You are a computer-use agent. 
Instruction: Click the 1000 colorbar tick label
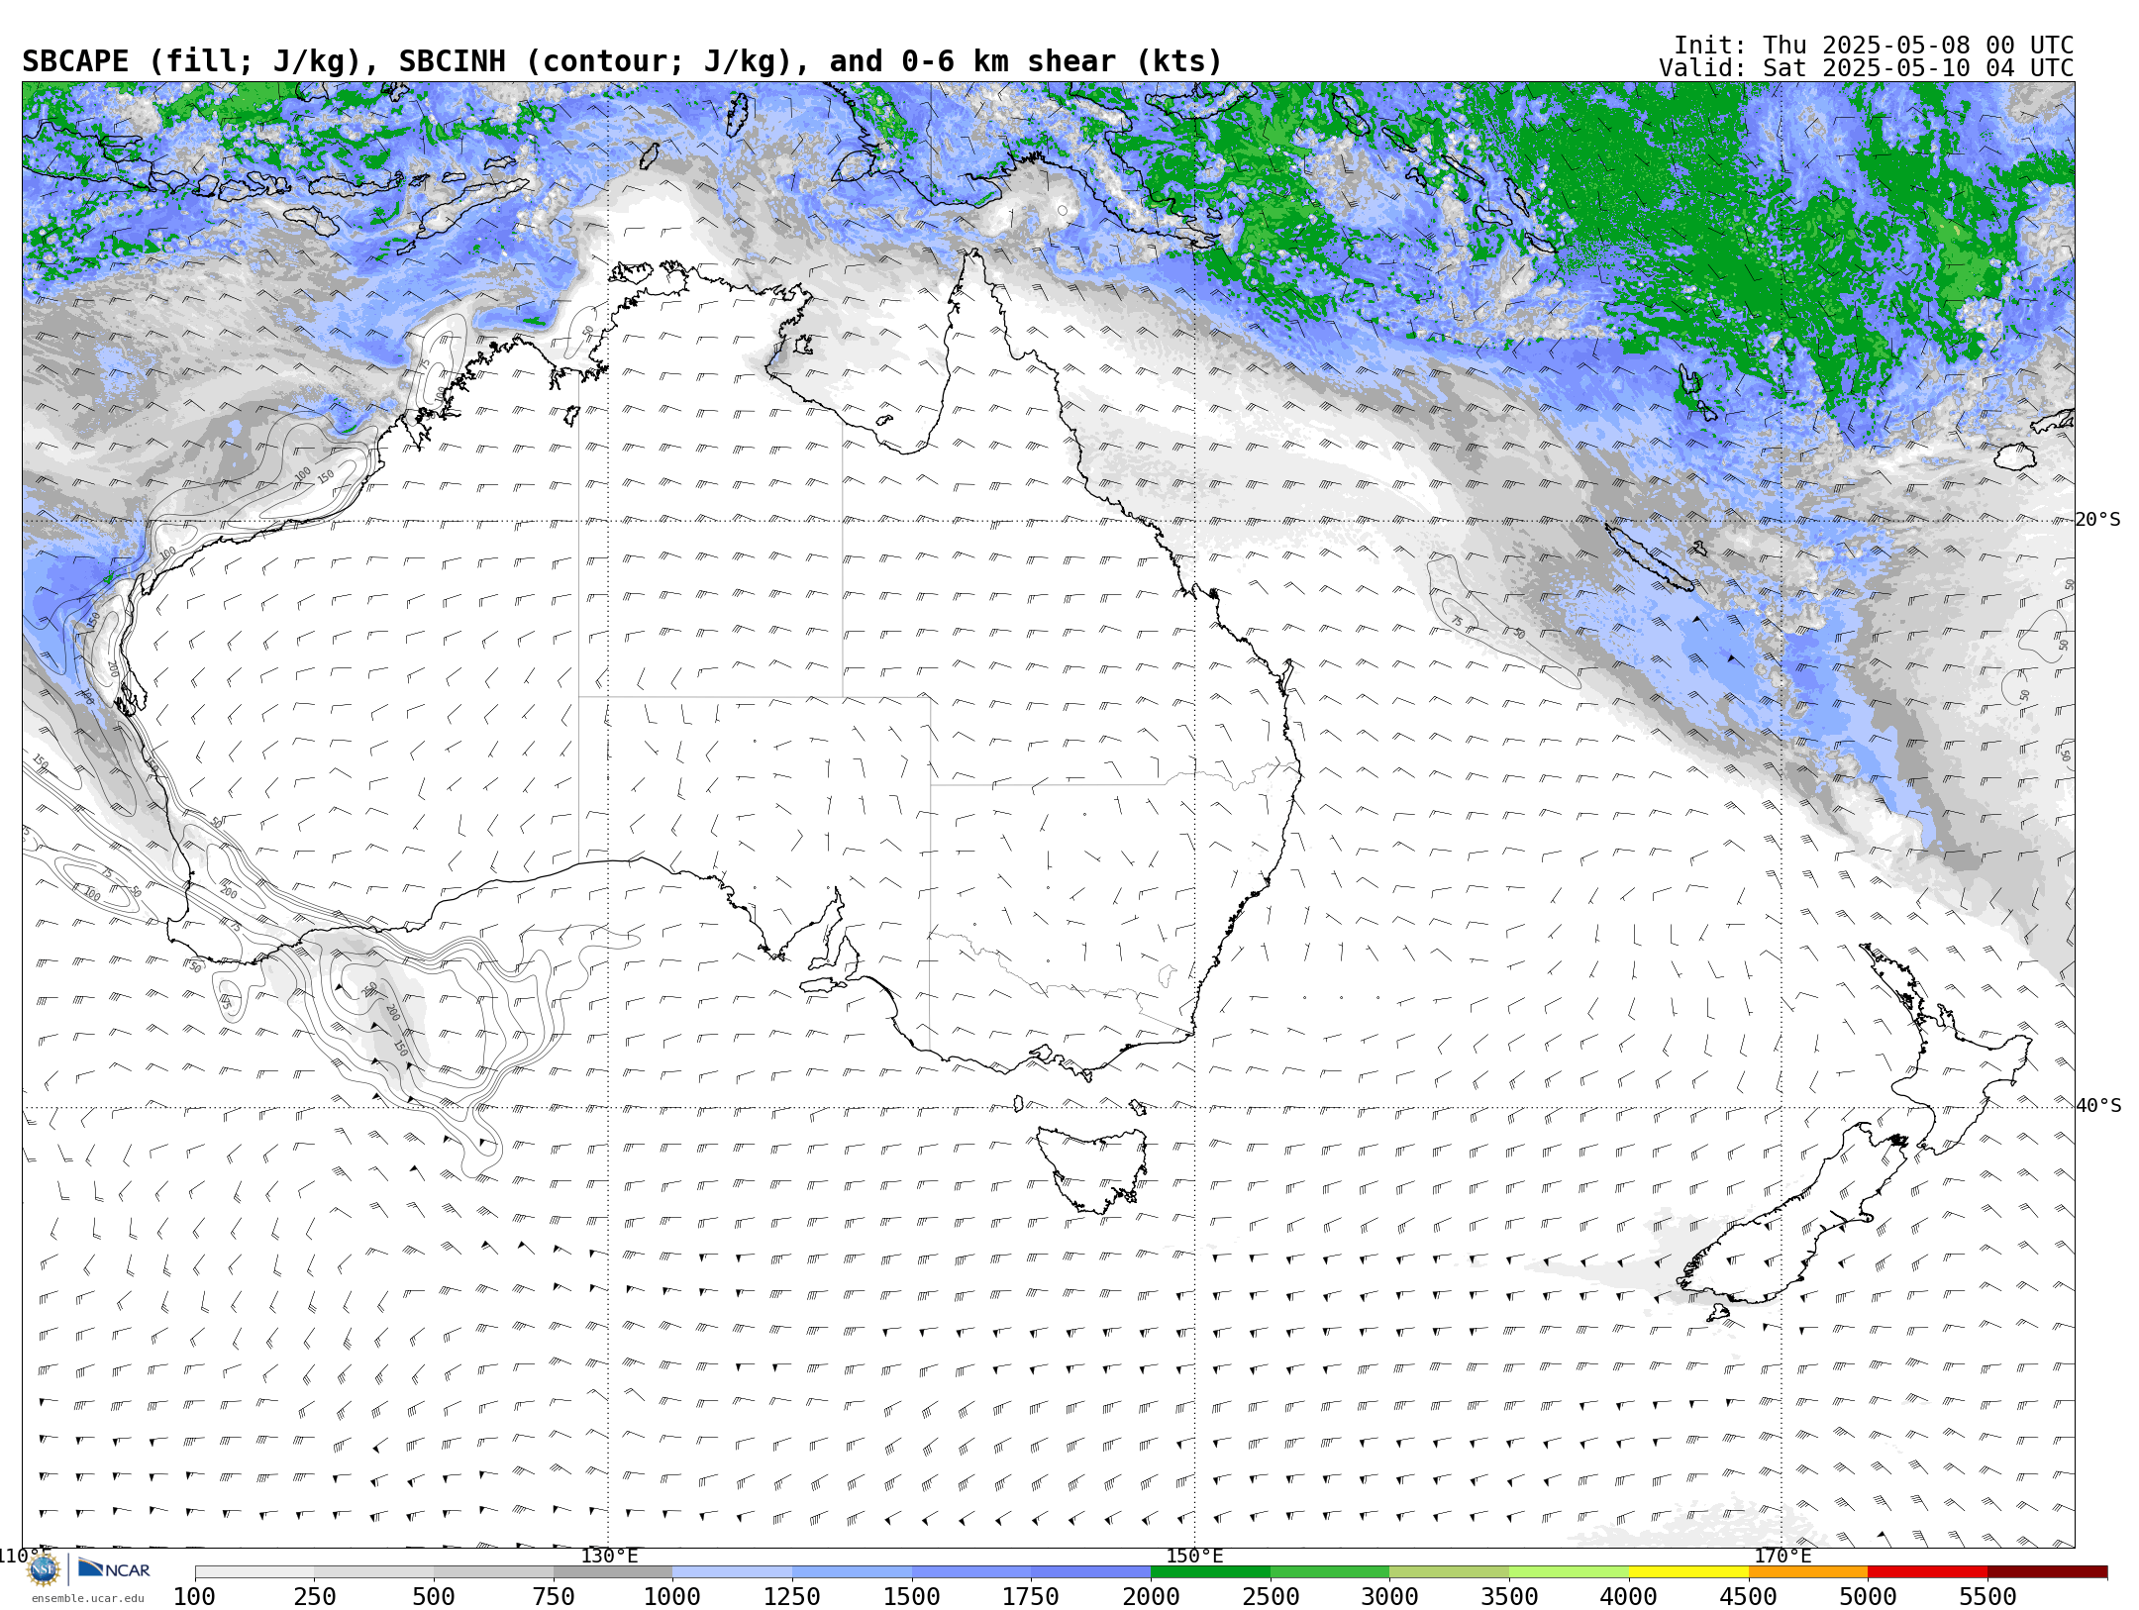[672, 1596]
